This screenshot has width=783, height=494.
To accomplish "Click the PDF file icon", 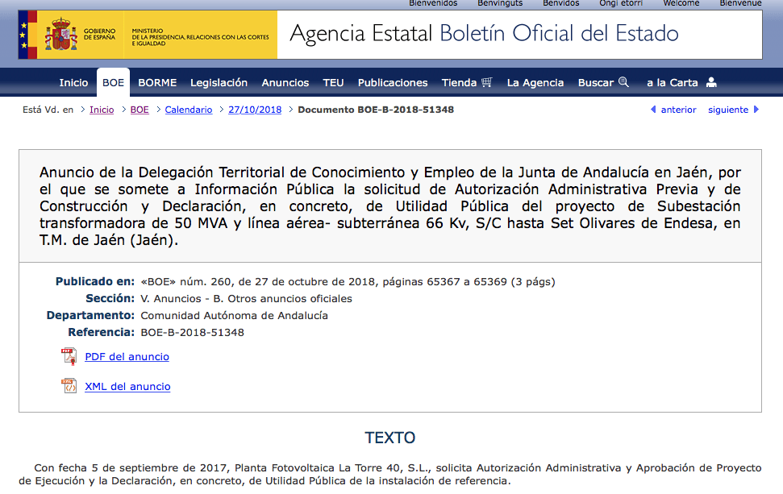I will point(69,357).
